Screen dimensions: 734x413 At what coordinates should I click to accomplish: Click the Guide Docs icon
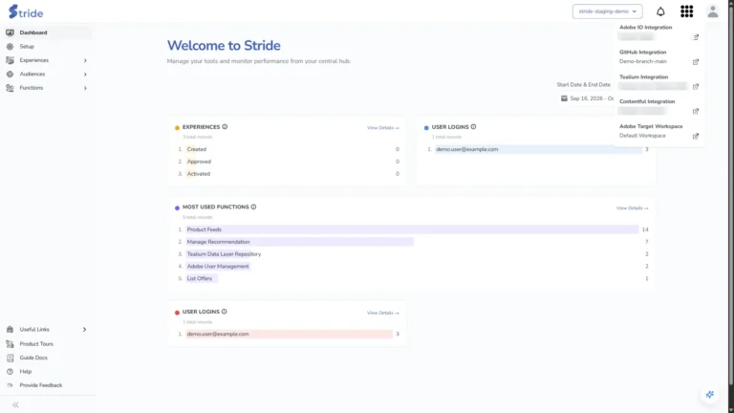[10, 358]
